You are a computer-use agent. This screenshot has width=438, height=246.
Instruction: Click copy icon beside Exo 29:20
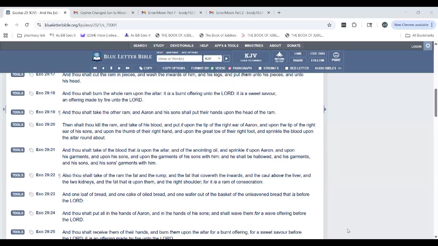click(x=31, y=125)
